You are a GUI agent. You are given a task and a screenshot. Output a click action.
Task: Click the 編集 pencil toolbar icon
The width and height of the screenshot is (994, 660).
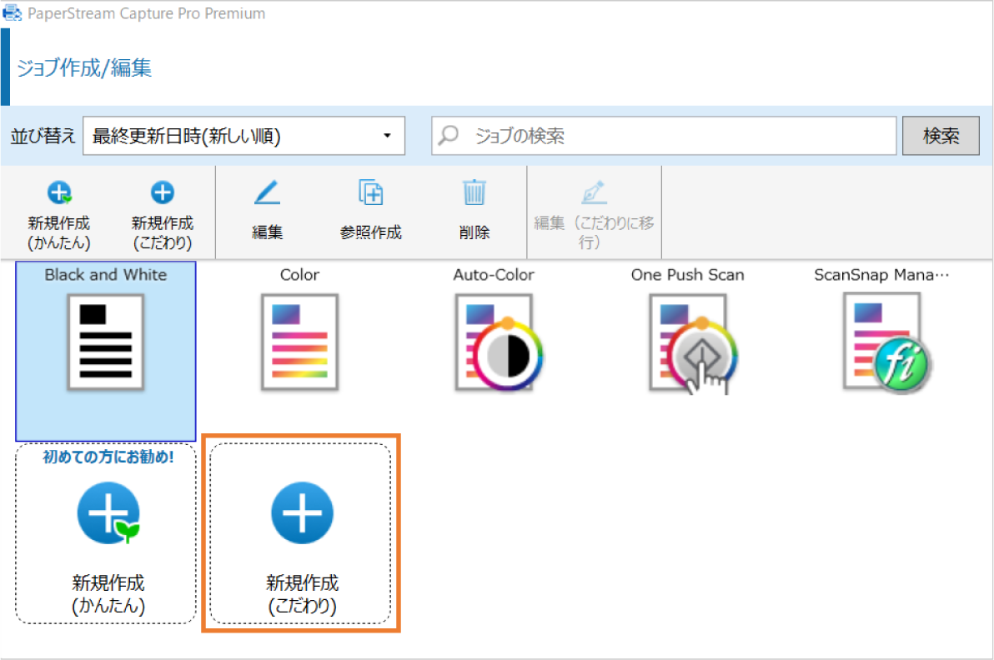pyautogui.click(x=267, y=192)
